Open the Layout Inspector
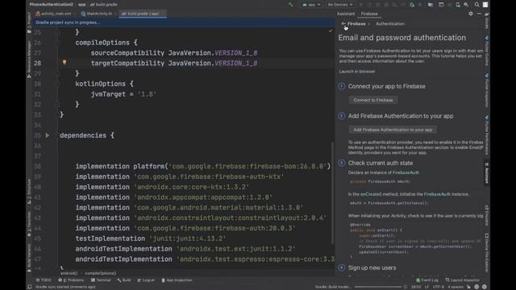Viewport: 516px width, 290px height. (x=462, y=280)
